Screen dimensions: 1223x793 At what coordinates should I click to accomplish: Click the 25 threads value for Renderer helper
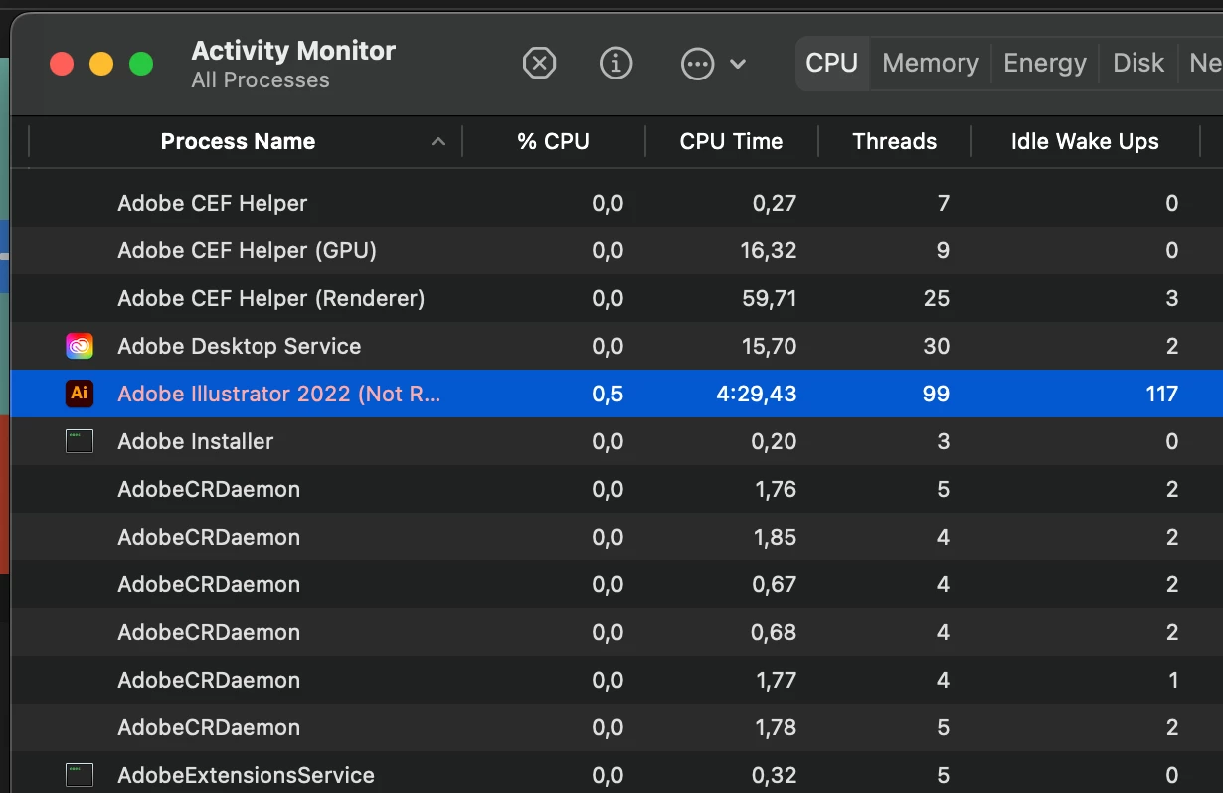click(x=936, y=298)
